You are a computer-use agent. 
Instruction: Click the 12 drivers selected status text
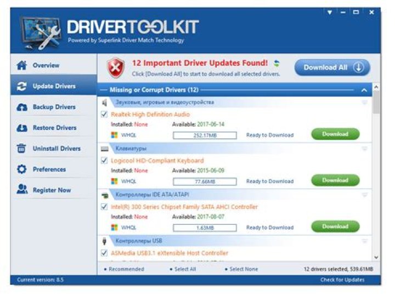(338, 269)
